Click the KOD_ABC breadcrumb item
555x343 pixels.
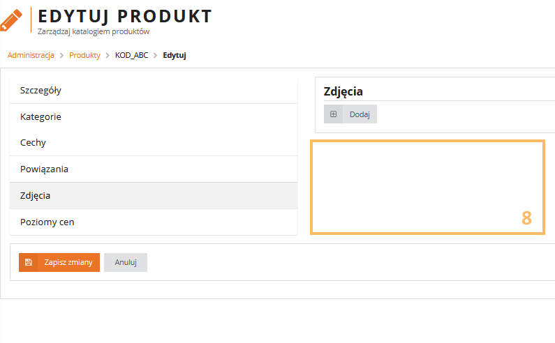(131, 55)
